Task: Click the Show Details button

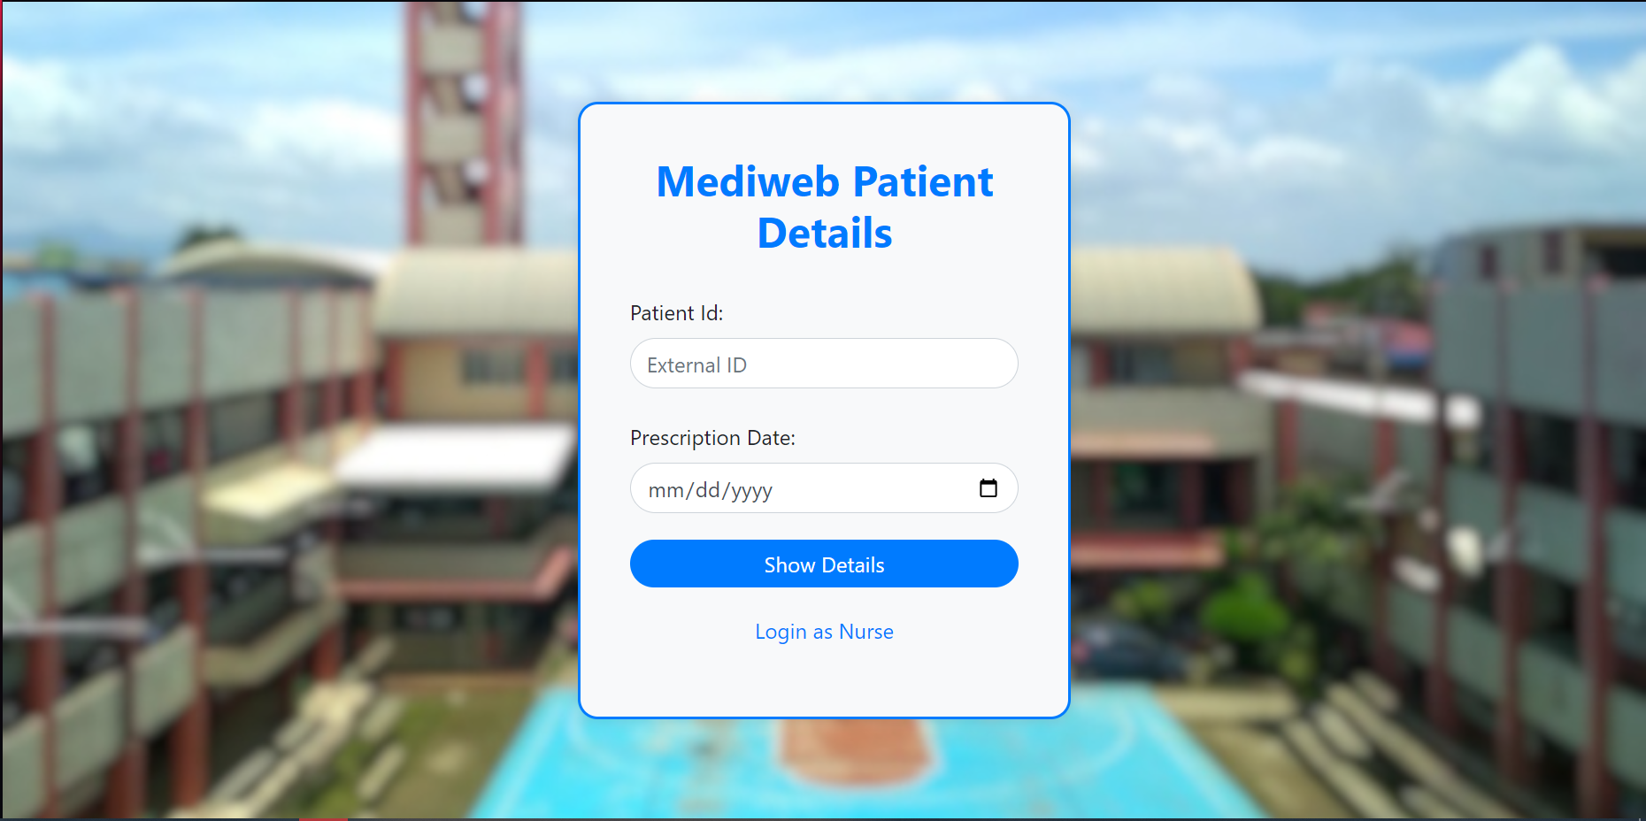Action: (x=823, y=564)
